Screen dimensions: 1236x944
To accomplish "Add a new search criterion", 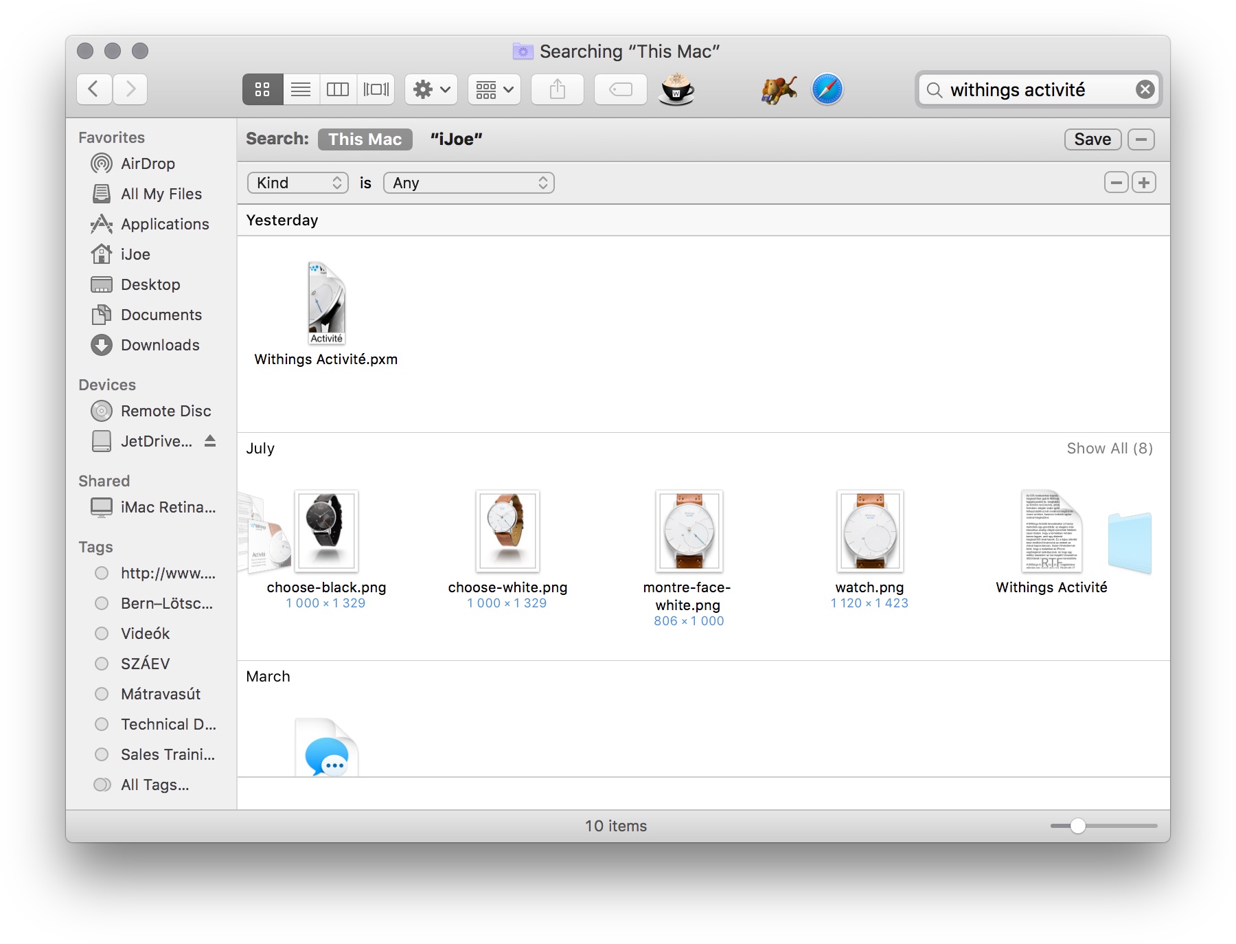I will pos(1144,183).
